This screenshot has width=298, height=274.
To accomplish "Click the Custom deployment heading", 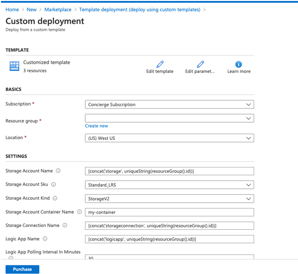I will click(45, 21).
